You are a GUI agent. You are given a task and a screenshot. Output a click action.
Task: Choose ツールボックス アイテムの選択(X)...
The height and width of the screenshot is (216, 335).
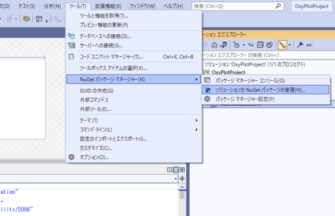click(134, 68)
